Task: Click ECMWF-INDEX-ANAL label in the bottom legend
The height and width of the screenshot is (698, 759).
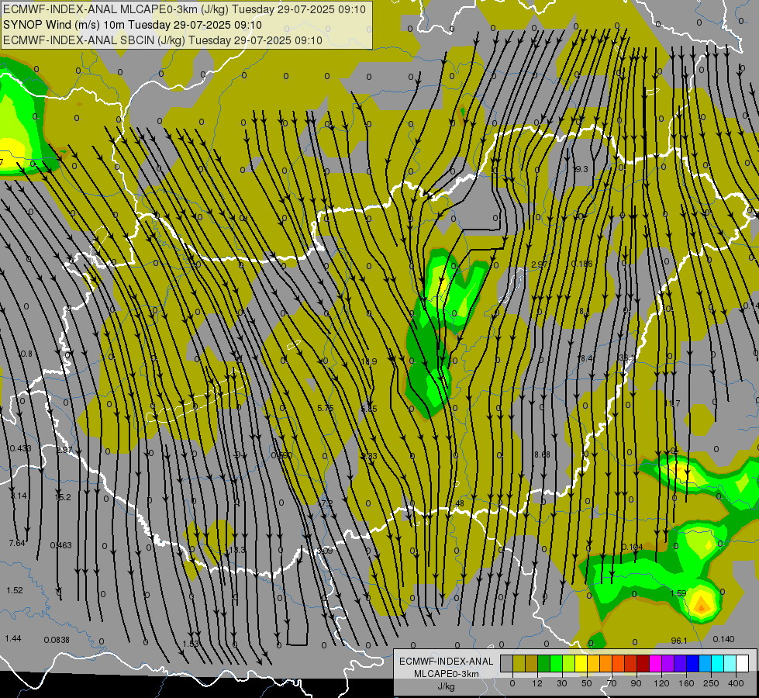Action: click(447, 662)
